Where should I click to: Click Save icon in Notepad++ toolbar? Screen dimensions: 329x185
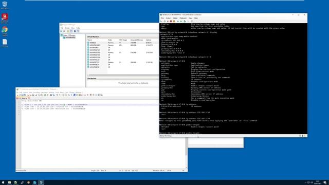22,95
